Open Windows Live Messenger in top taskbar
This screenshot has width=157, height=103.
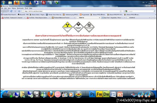[x=23, y=3]
